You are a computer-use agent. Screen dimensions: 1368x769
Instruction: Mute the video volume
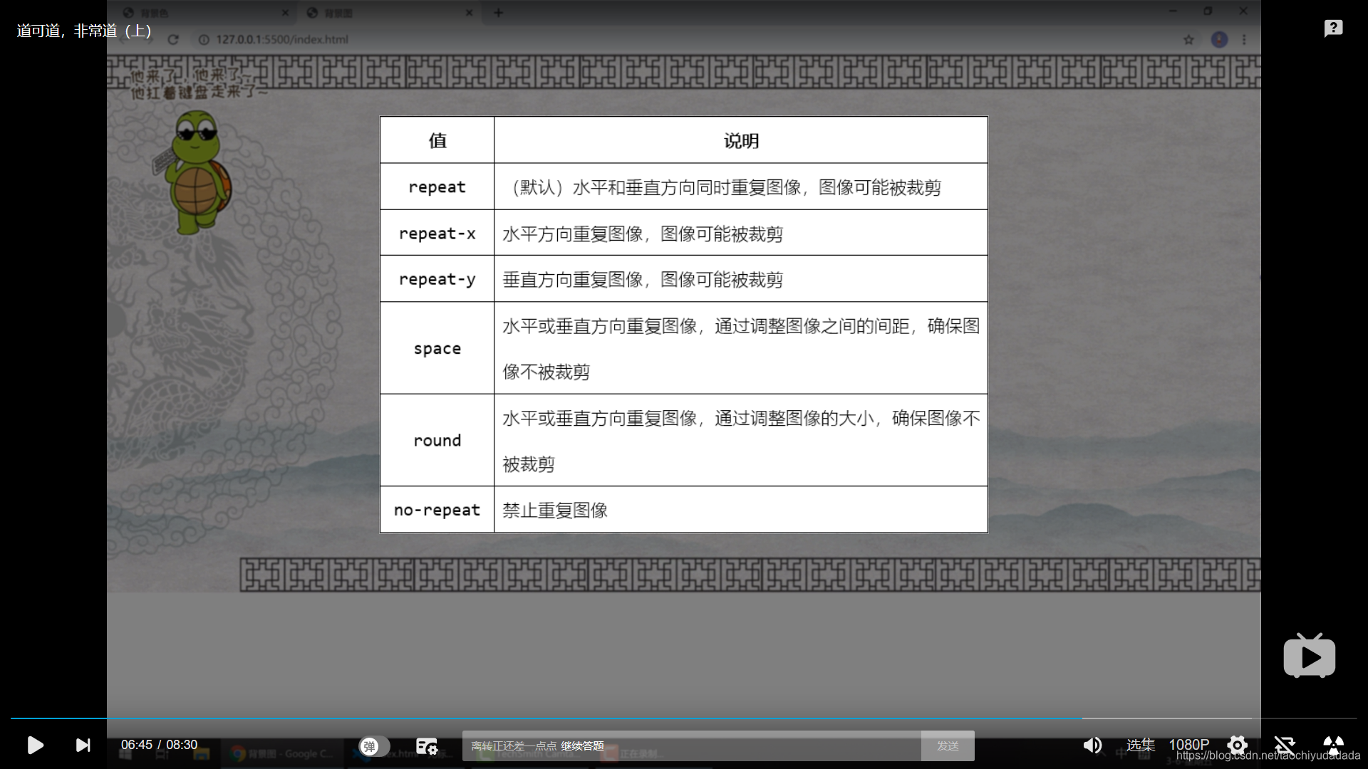pos(1092,745)
